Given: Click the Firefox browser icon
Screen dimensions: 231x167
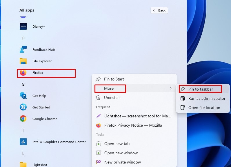Looking at the screenshot, I should pyautogui.click(x=23, y=73).
